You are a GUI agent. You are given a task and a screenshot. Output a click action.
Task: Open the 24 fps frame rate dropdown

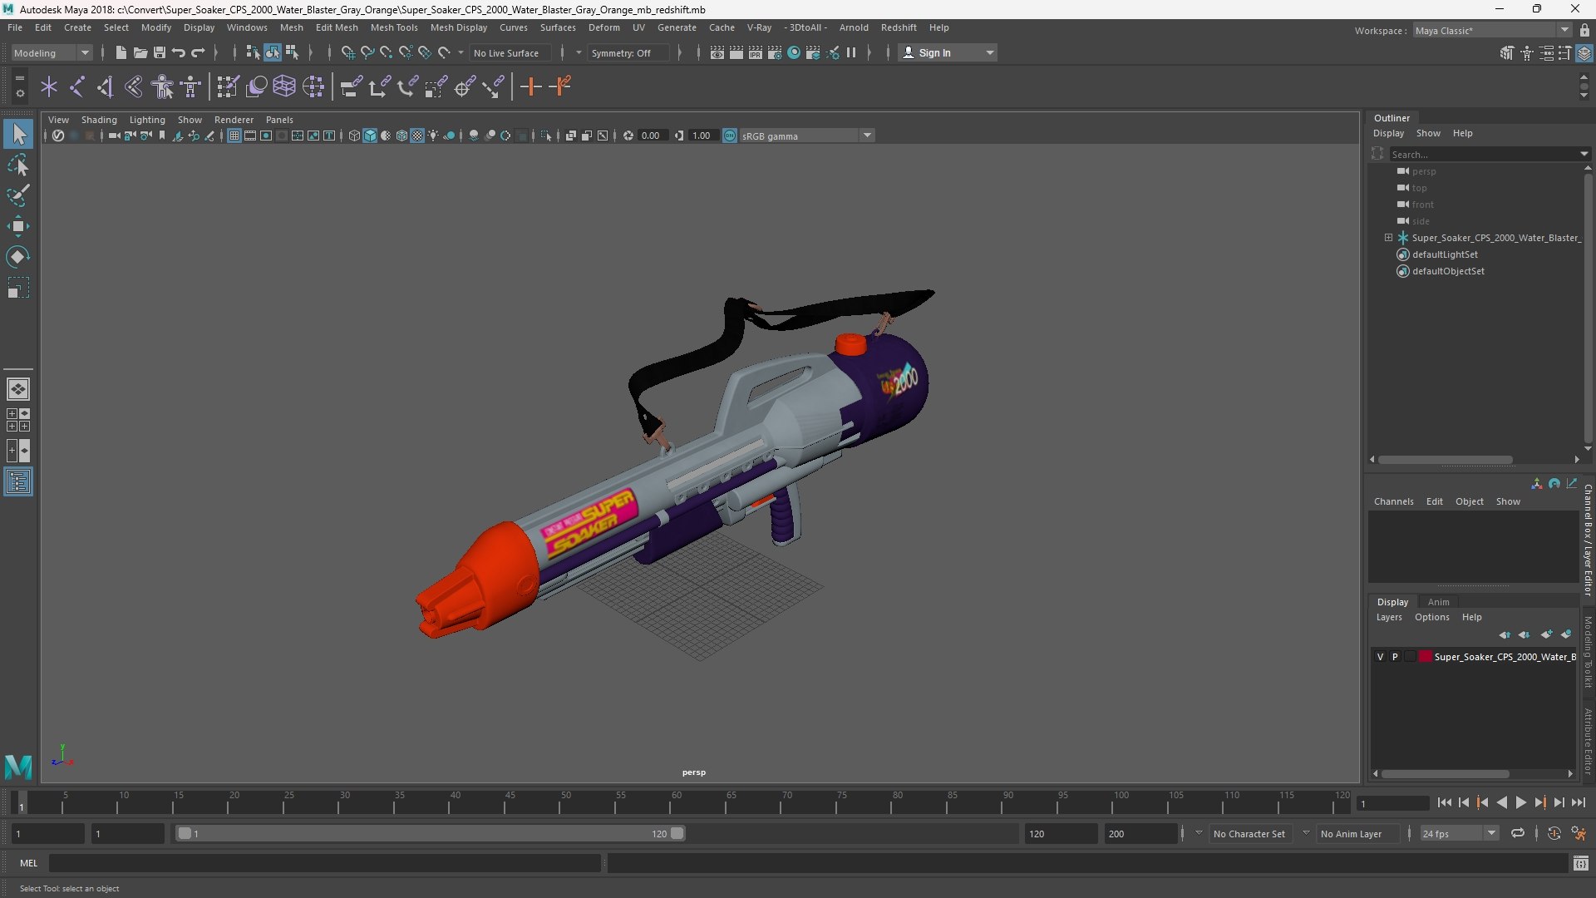1459,833
